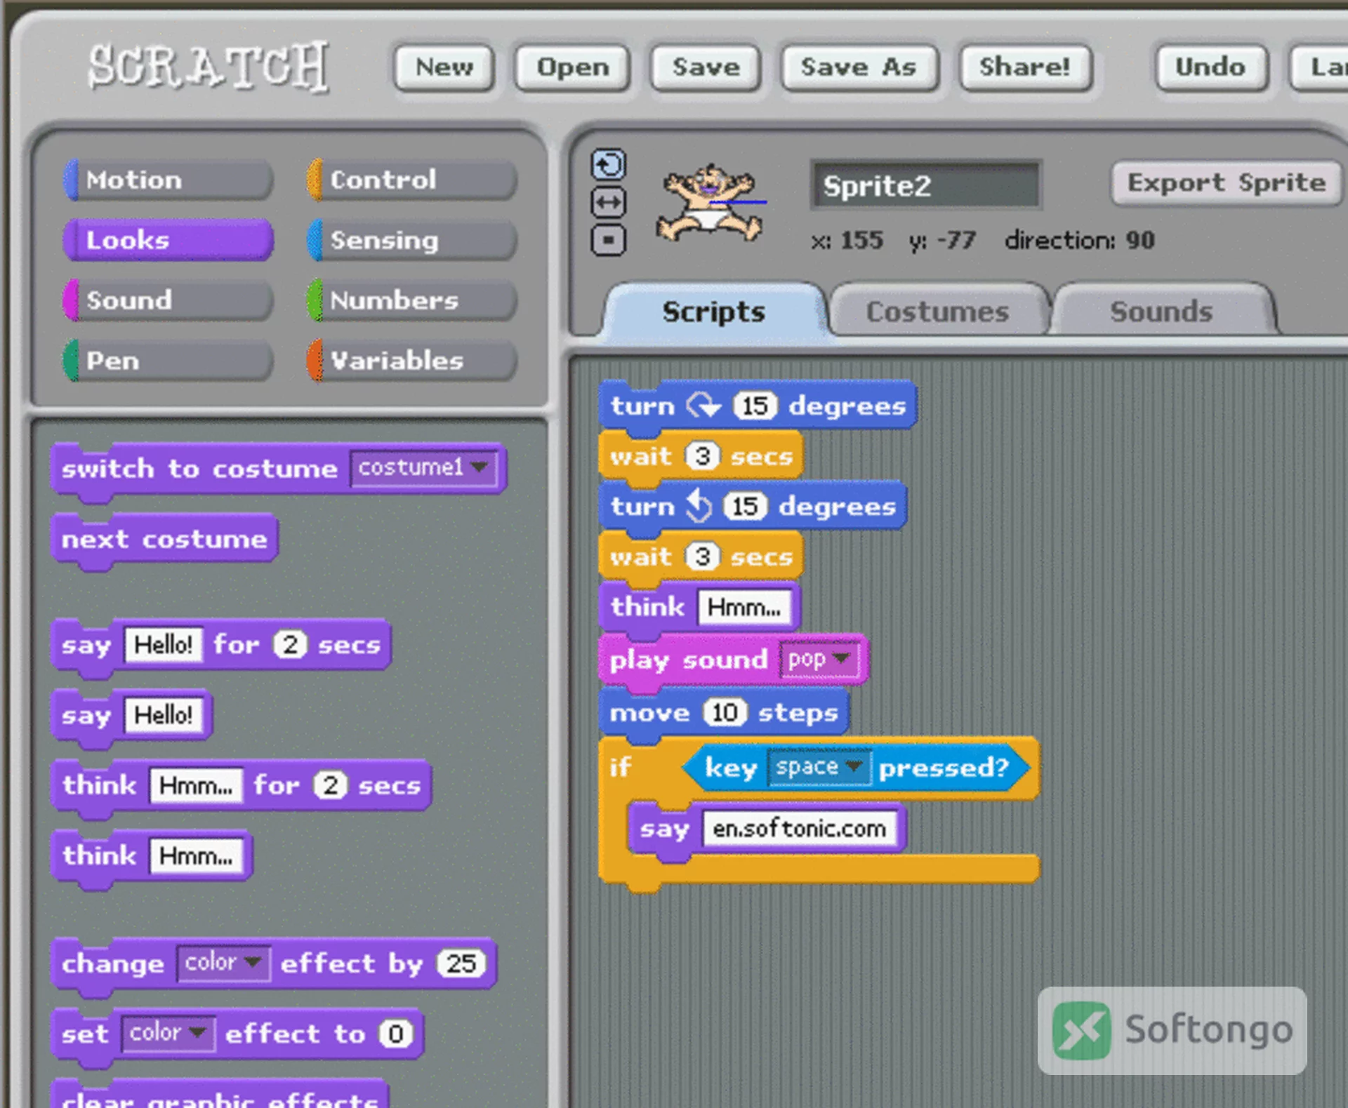Screen dimensions: 1348x1108
Task: Click the Sprite2 name field
Action: (926, 186)
